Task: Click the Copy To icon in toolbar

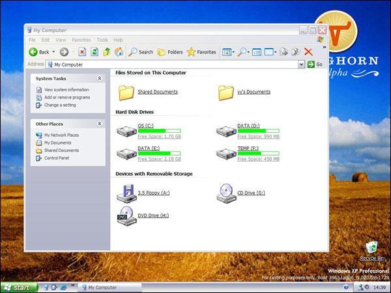Action: [296, 52]
